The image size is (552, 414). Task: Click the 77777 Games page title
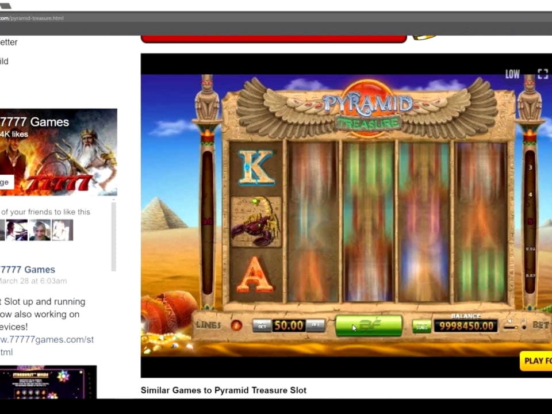coord(34,122)
